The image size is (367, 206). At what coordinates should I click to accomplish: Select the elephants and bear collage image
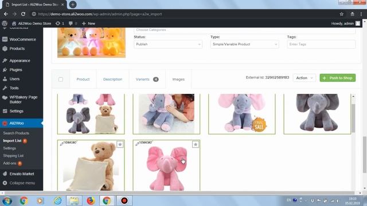91,114
